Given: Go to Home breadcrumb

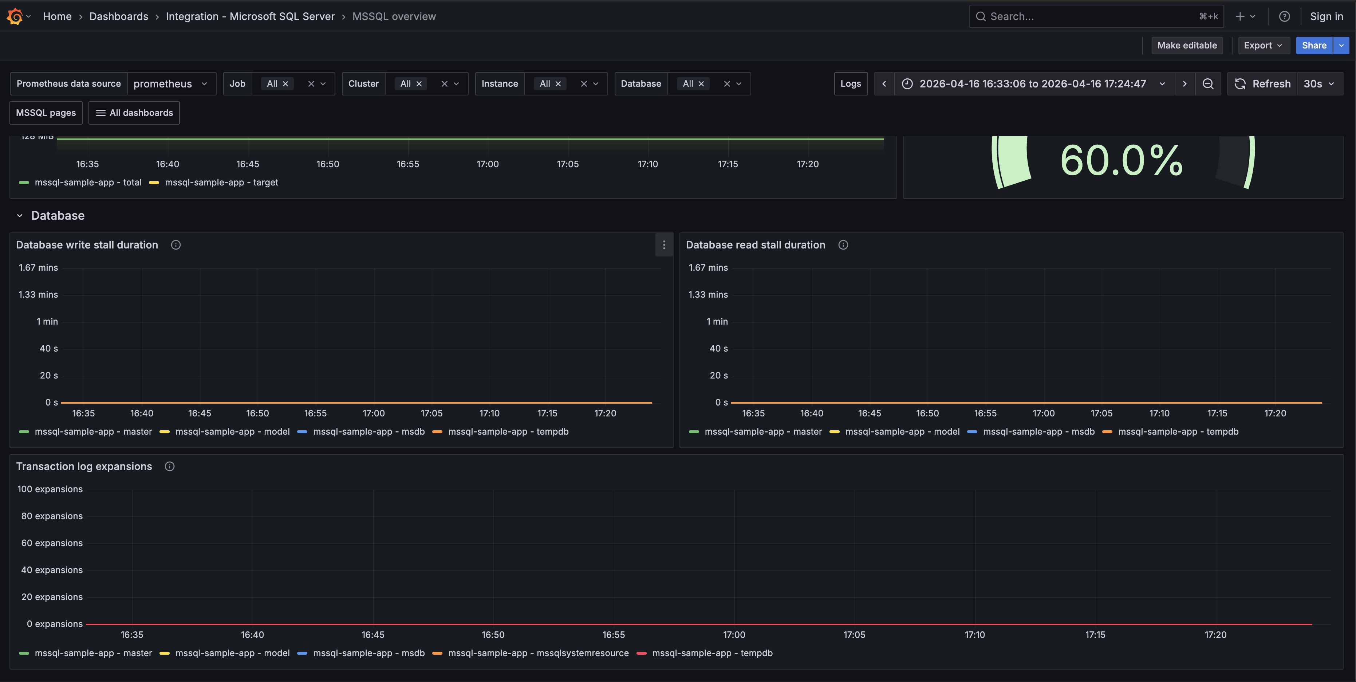Looking at the screenshot, I should [57, 16].
